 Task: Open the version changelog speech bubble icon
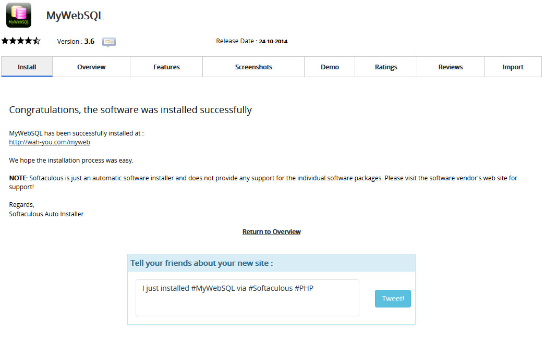click(109, 42)
